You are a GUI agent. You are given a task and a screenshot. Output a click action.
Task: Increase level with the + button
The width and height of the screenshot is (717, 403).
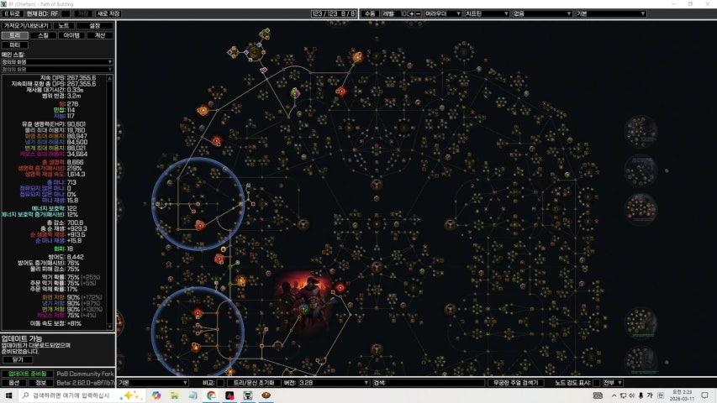[412, 13]
